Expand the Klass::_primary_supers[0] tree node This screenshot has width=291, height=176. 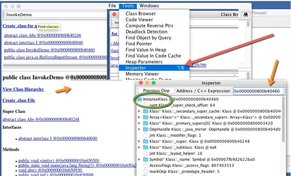click(139, 123)
